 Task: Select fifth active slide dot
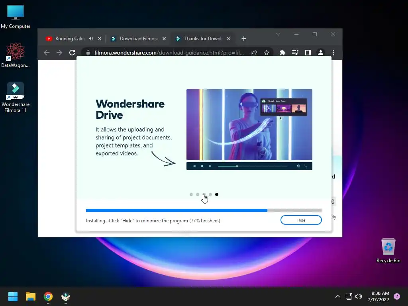(217, 194)
